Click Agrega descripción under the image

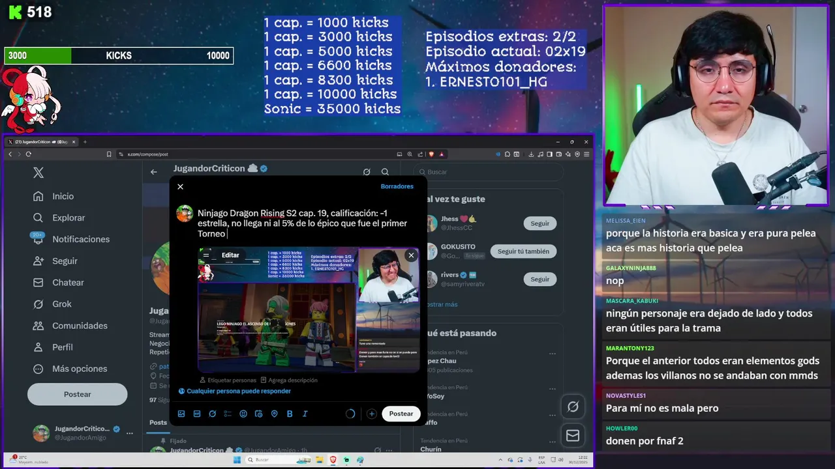pos(289,380)
